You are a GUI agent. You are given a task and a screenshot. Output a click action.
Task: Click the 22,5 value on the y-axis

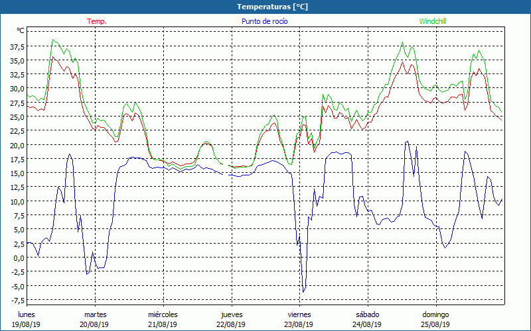pyautogui.click(x=17, y=130)
